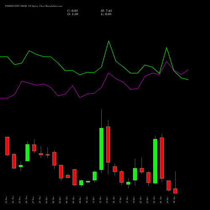The image size is (210, 210).
Task: Click the tall red candle after 12 Dec
Action: 108,144
